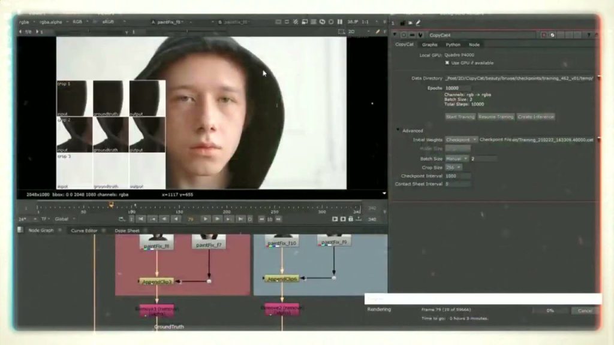Viewport: 614px width, 345px height.
Task: Jump to the first frame of the timeline
Action: (x=142, y=219)
